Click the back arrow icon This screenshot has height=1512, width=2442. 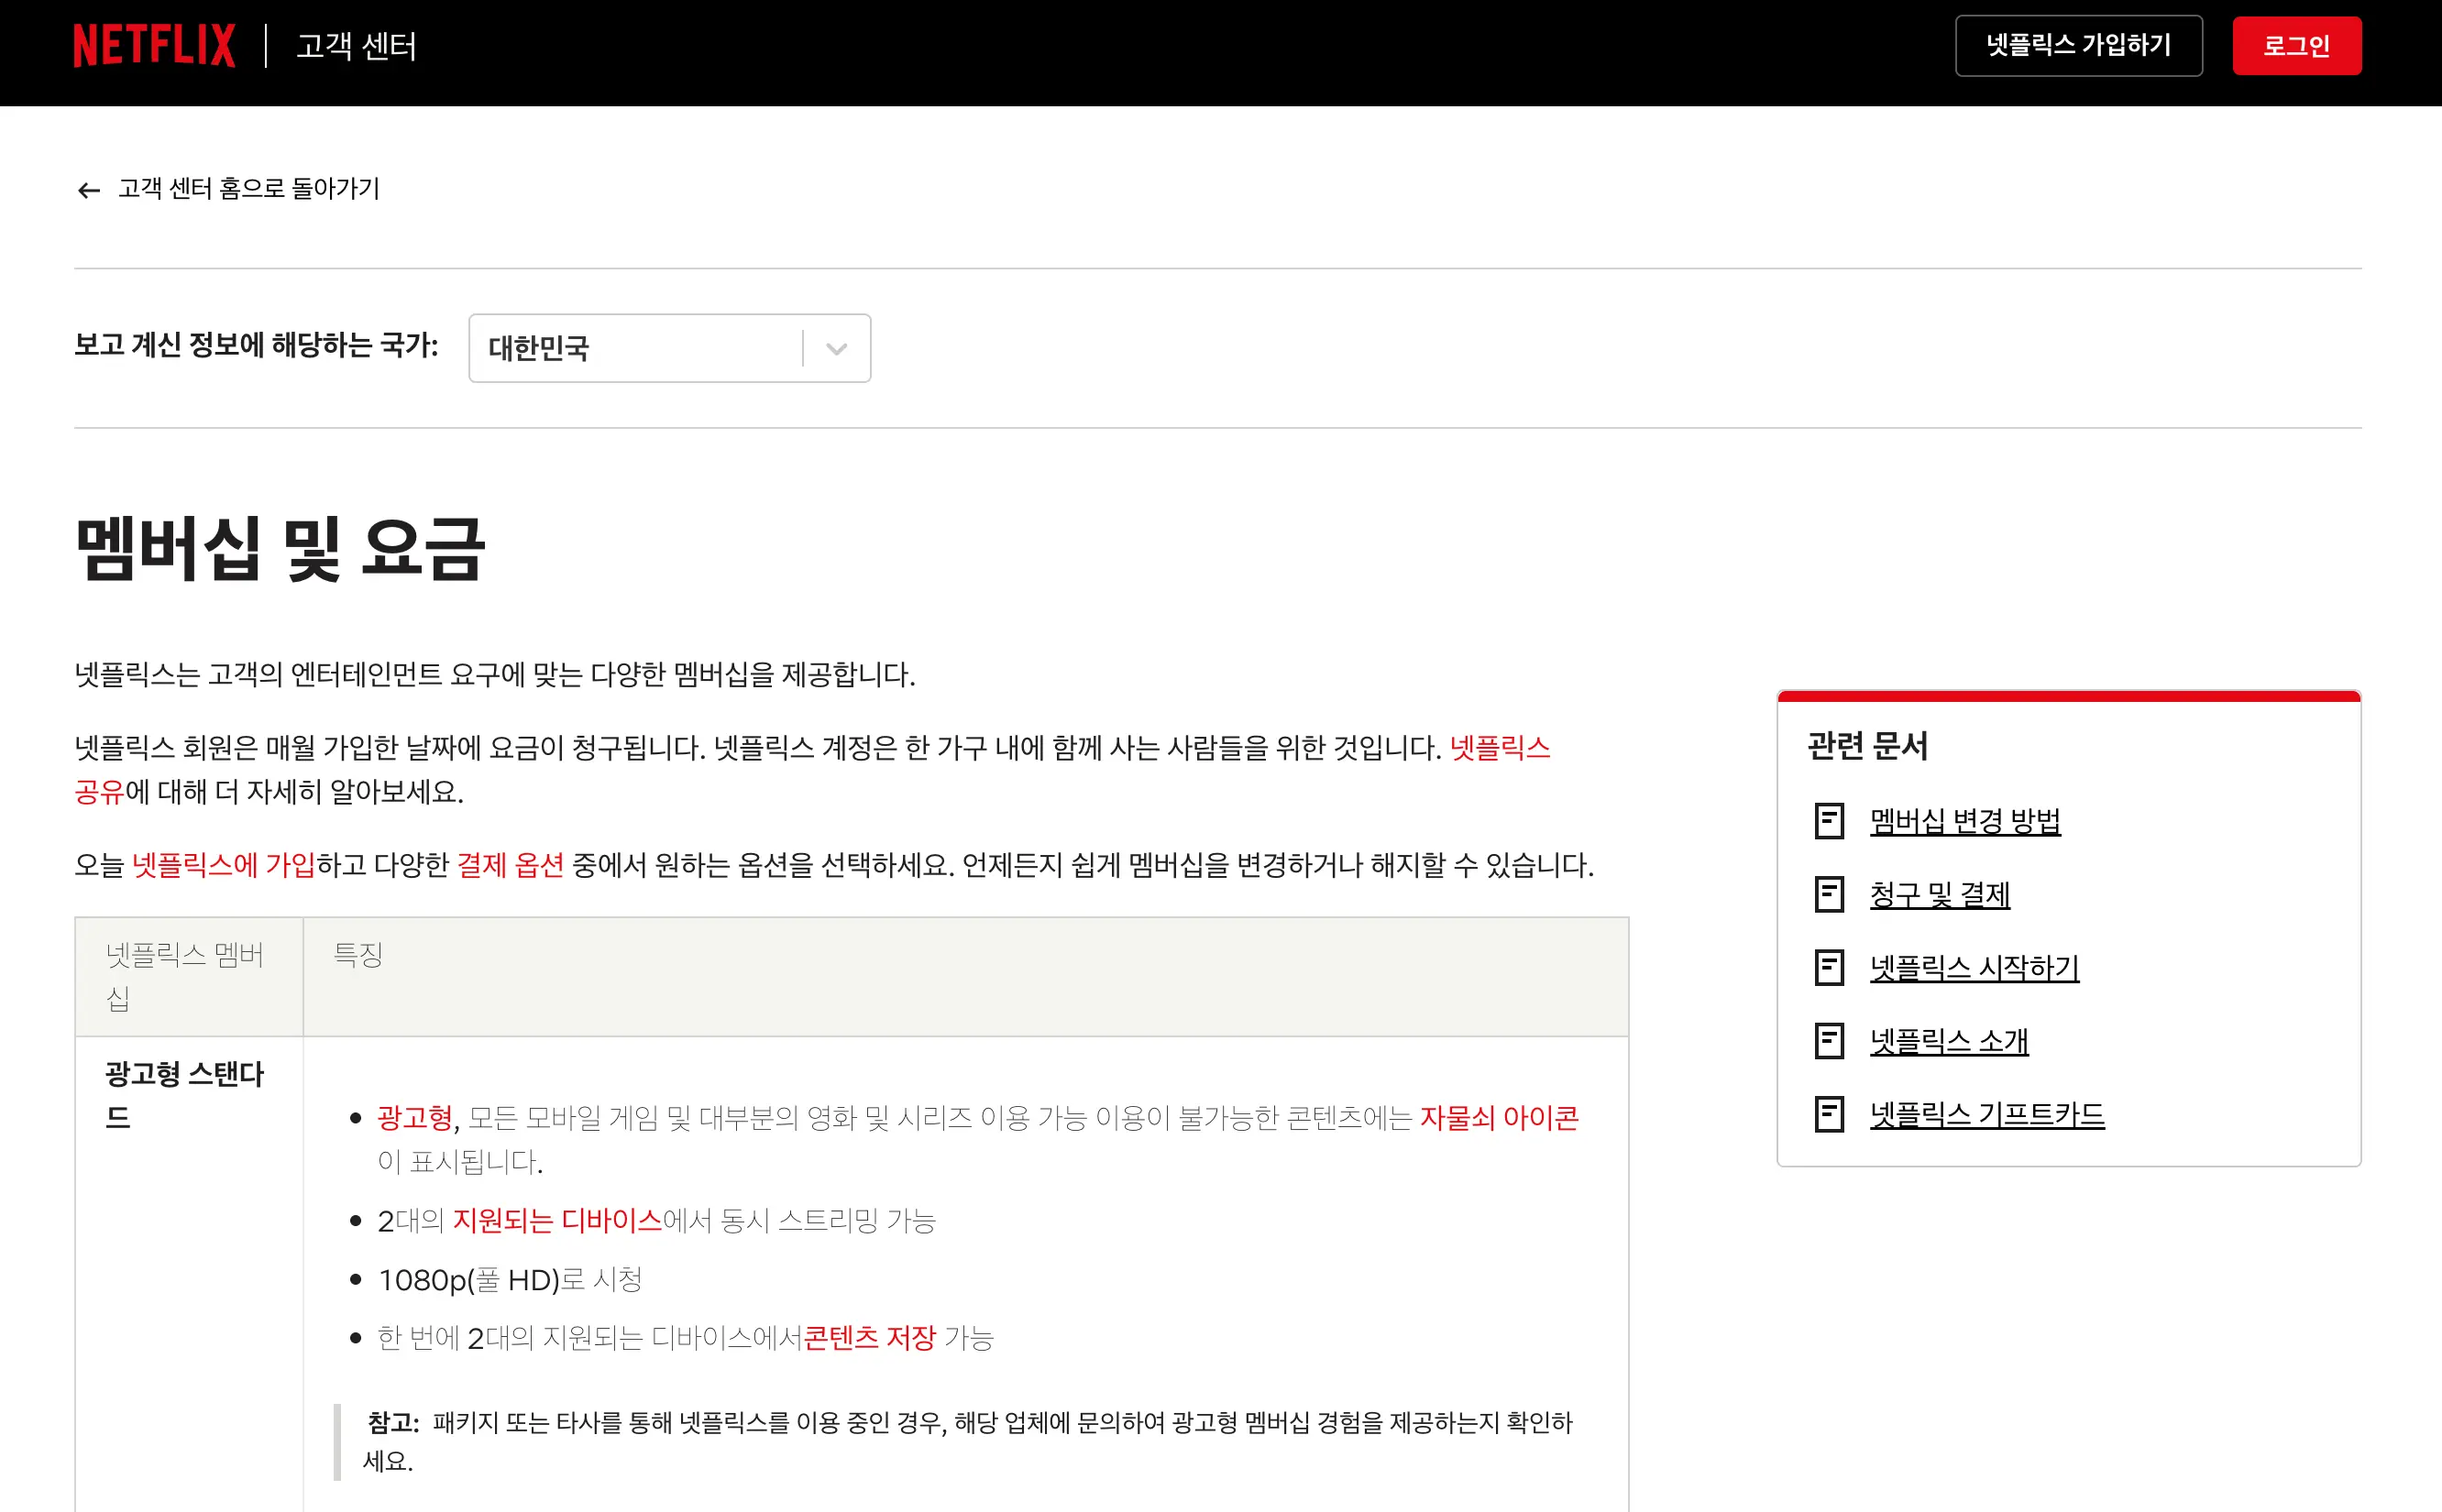pos(89,190)
